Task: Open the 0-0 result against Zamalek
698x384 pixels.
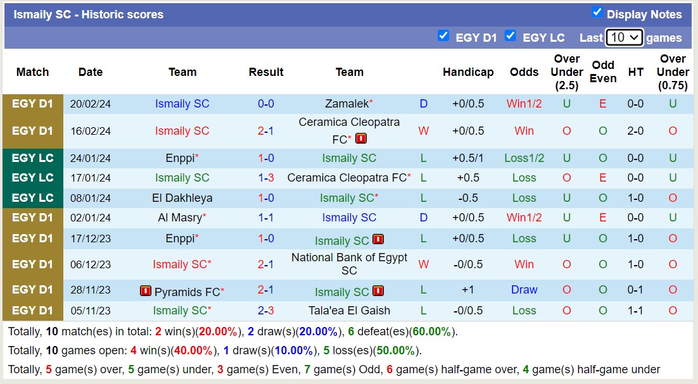Action: [x=266, y=104]
